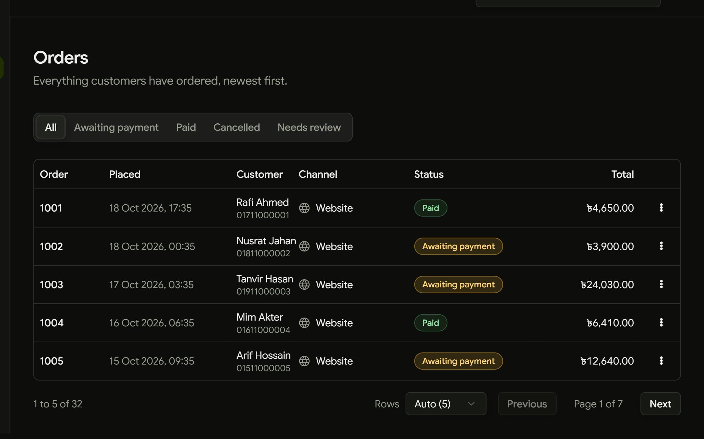Click customer name Nusrat Jahan
Image resolution: width=704 pixels, height=439 pixels.
point(266,241)
